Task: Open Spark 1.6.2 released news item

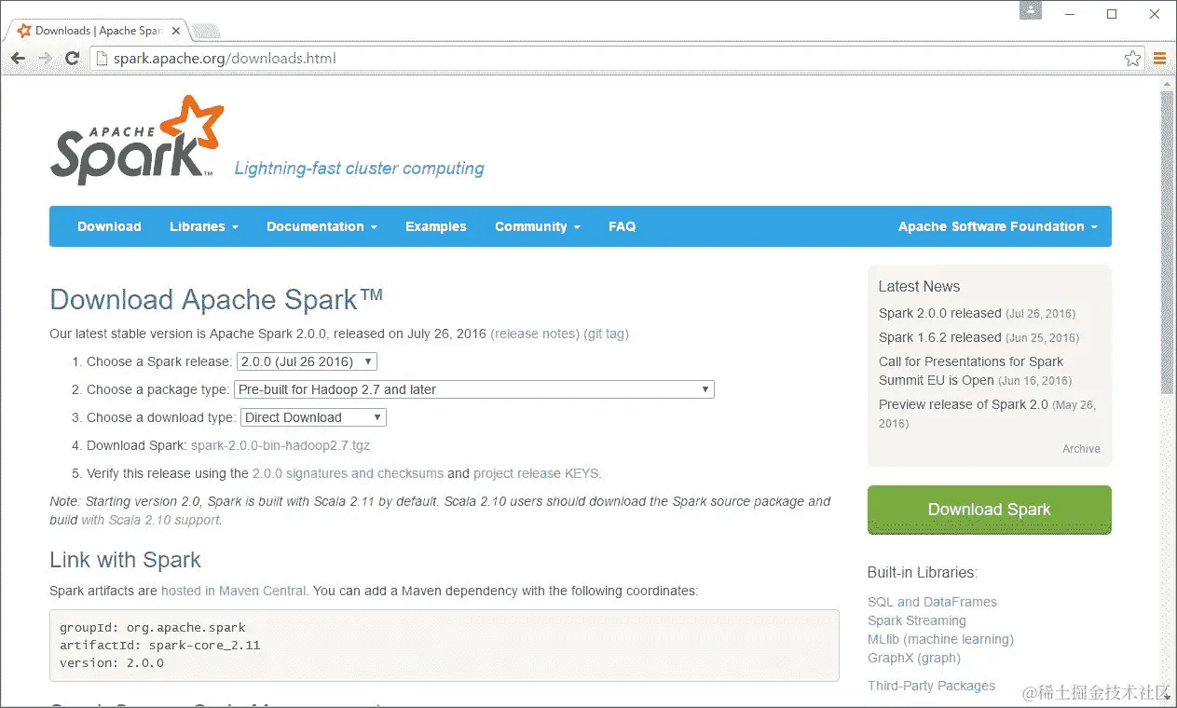Action: 940,337
